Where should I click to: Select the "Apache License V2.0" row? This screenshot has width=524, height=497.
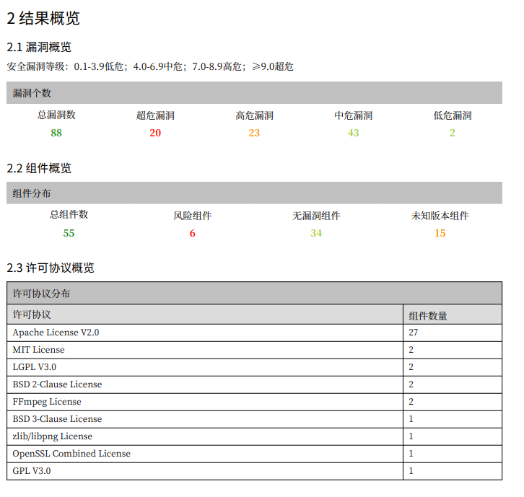pos(254,333)
